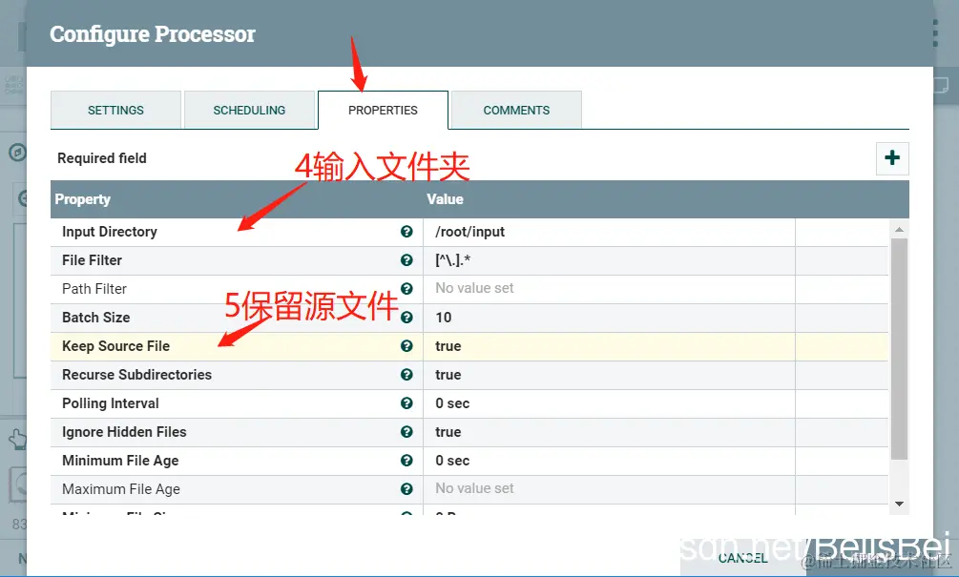Open the Comments tab

[x=516, y=110]
